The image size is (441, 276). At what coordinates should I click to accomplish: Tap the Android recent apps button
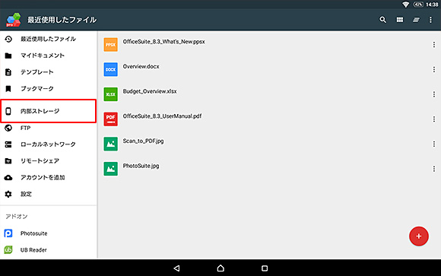[x=265, y=268]
